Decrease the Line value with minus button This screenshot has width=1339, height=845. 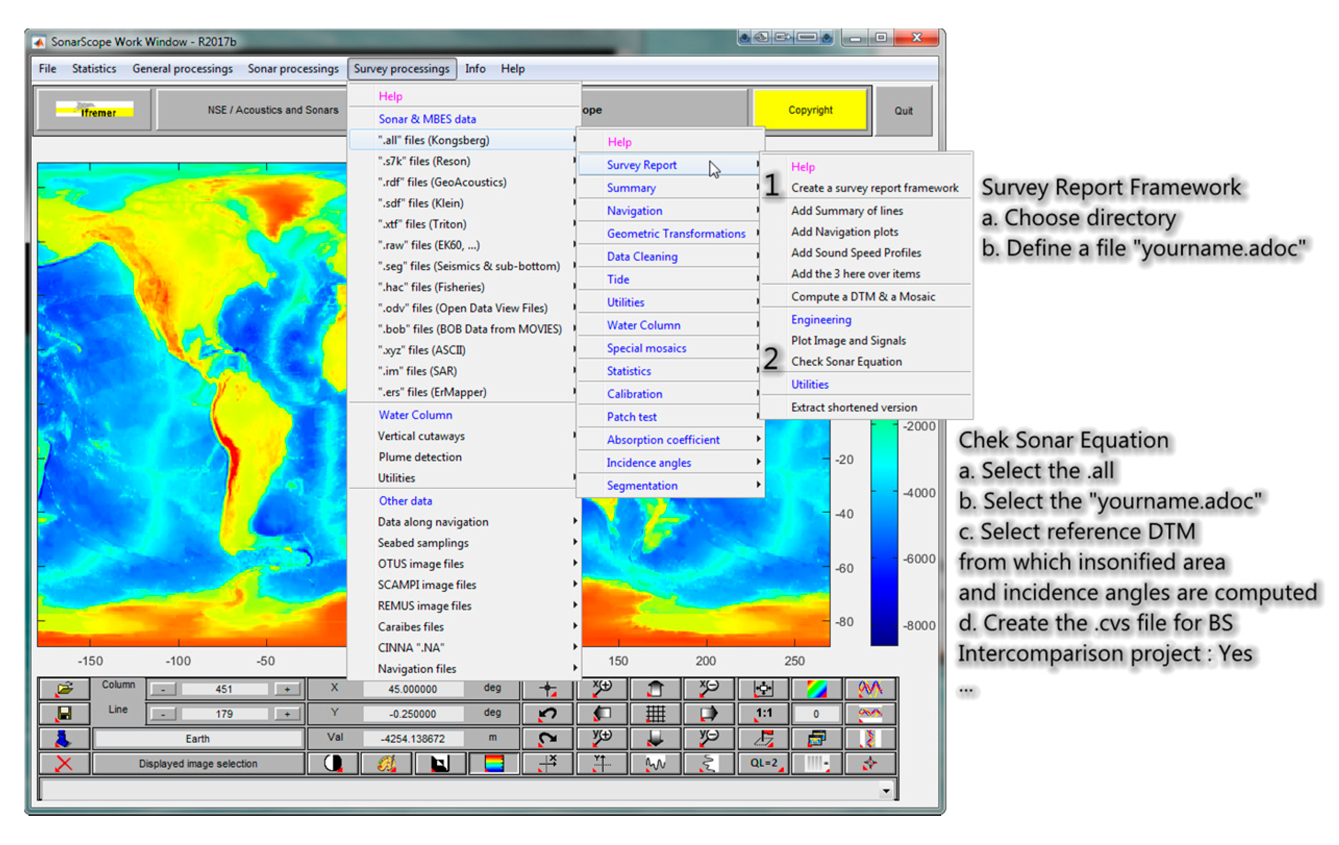tap(163, 714)
